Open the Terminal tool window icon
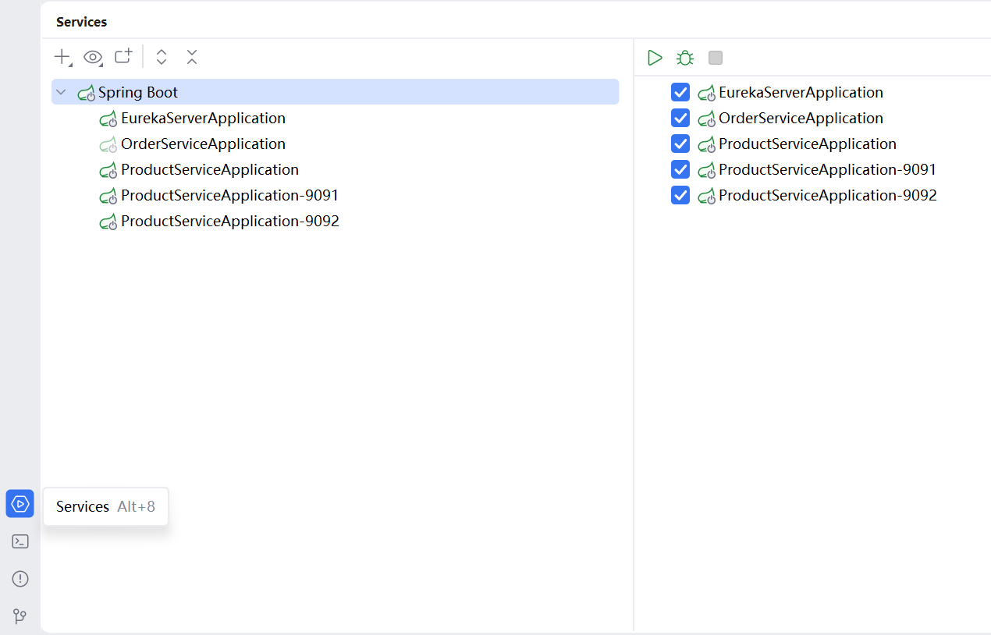Viewport: 991px width, 635px height. pyautogui.click(x=20, y=541)
